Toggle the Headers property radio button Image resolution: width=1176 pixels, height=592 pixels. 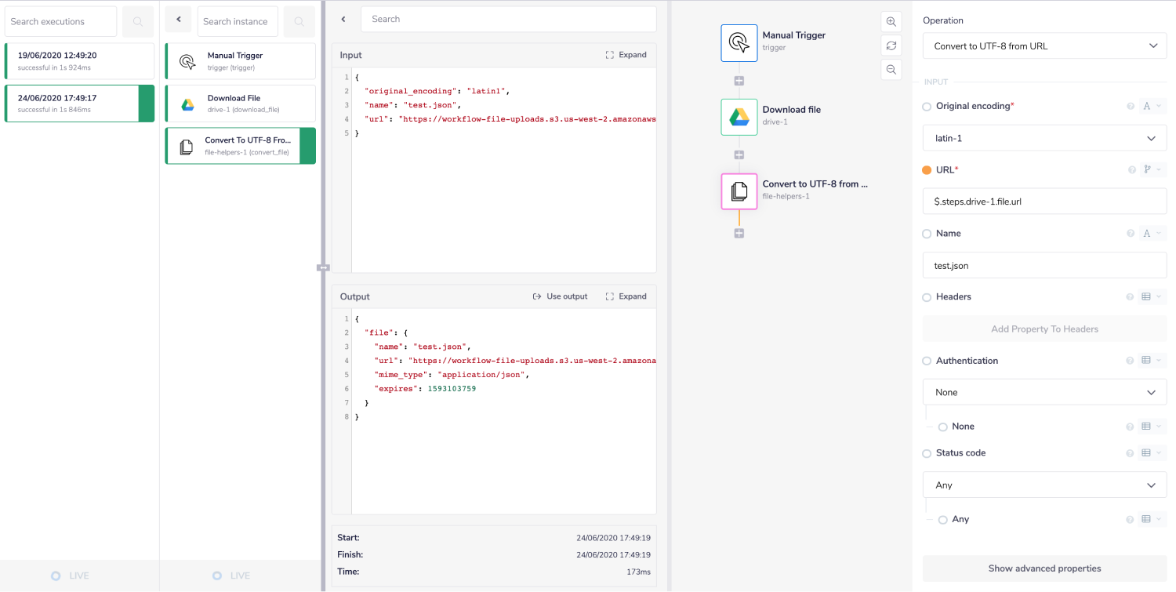927,297
